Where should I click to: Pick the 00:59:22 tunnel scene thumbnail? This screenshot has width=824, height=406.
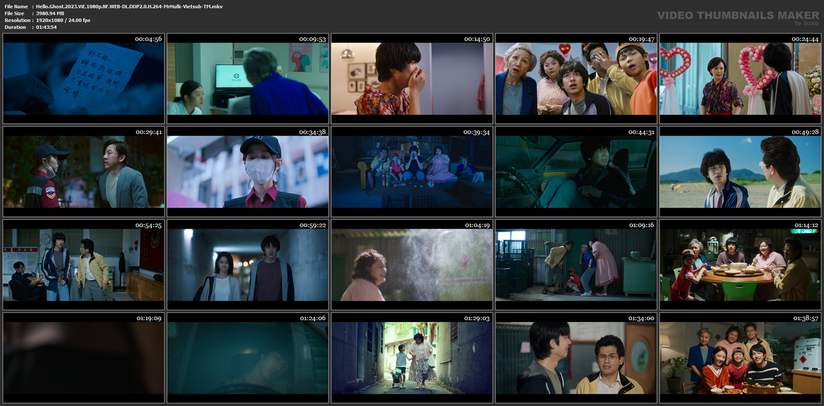(x=248, y=265)
